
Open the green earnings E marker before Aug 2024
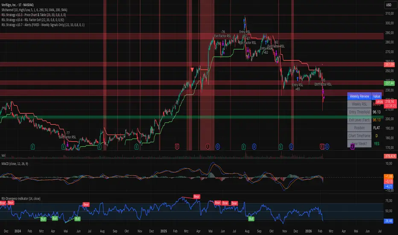[x=99, y=147]
